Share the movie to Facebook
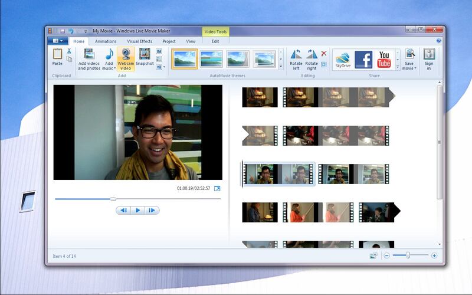Image resolution: width=472 pixels, height=295 pixels. (363, 59)
